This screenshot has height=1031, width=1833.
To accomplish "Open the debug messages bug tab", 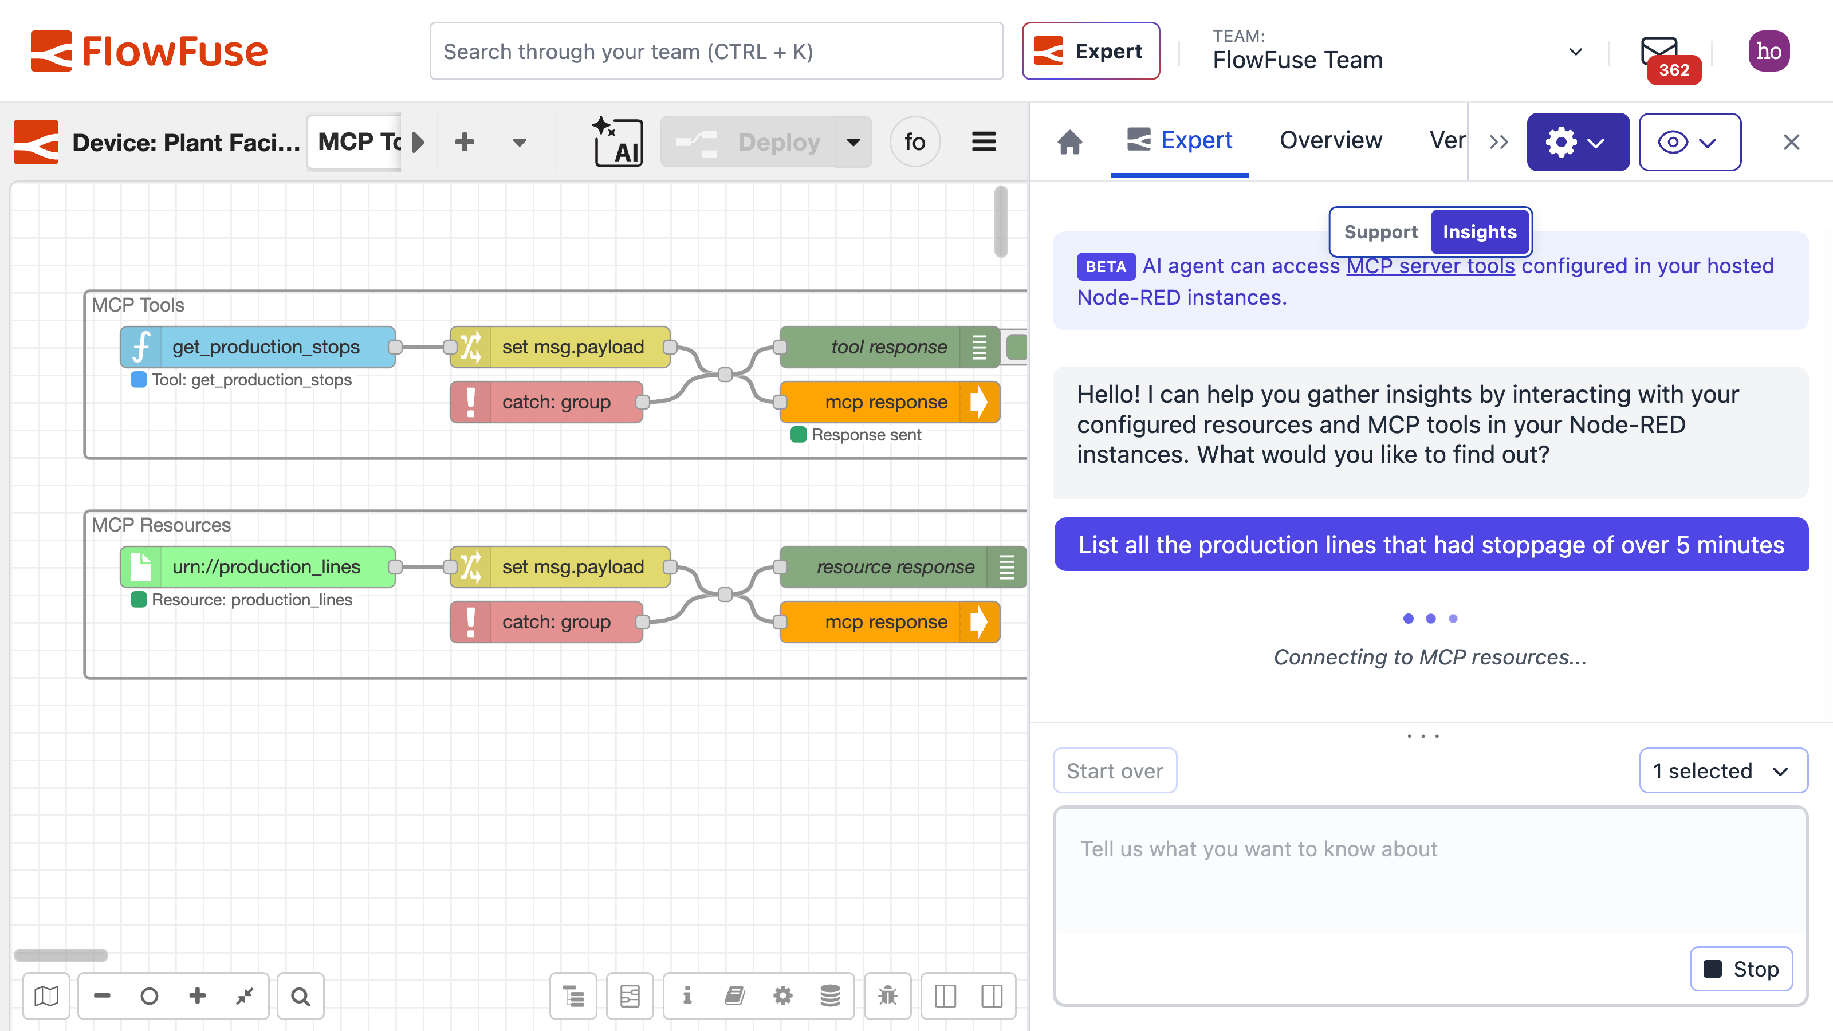I will coord(887,995).
